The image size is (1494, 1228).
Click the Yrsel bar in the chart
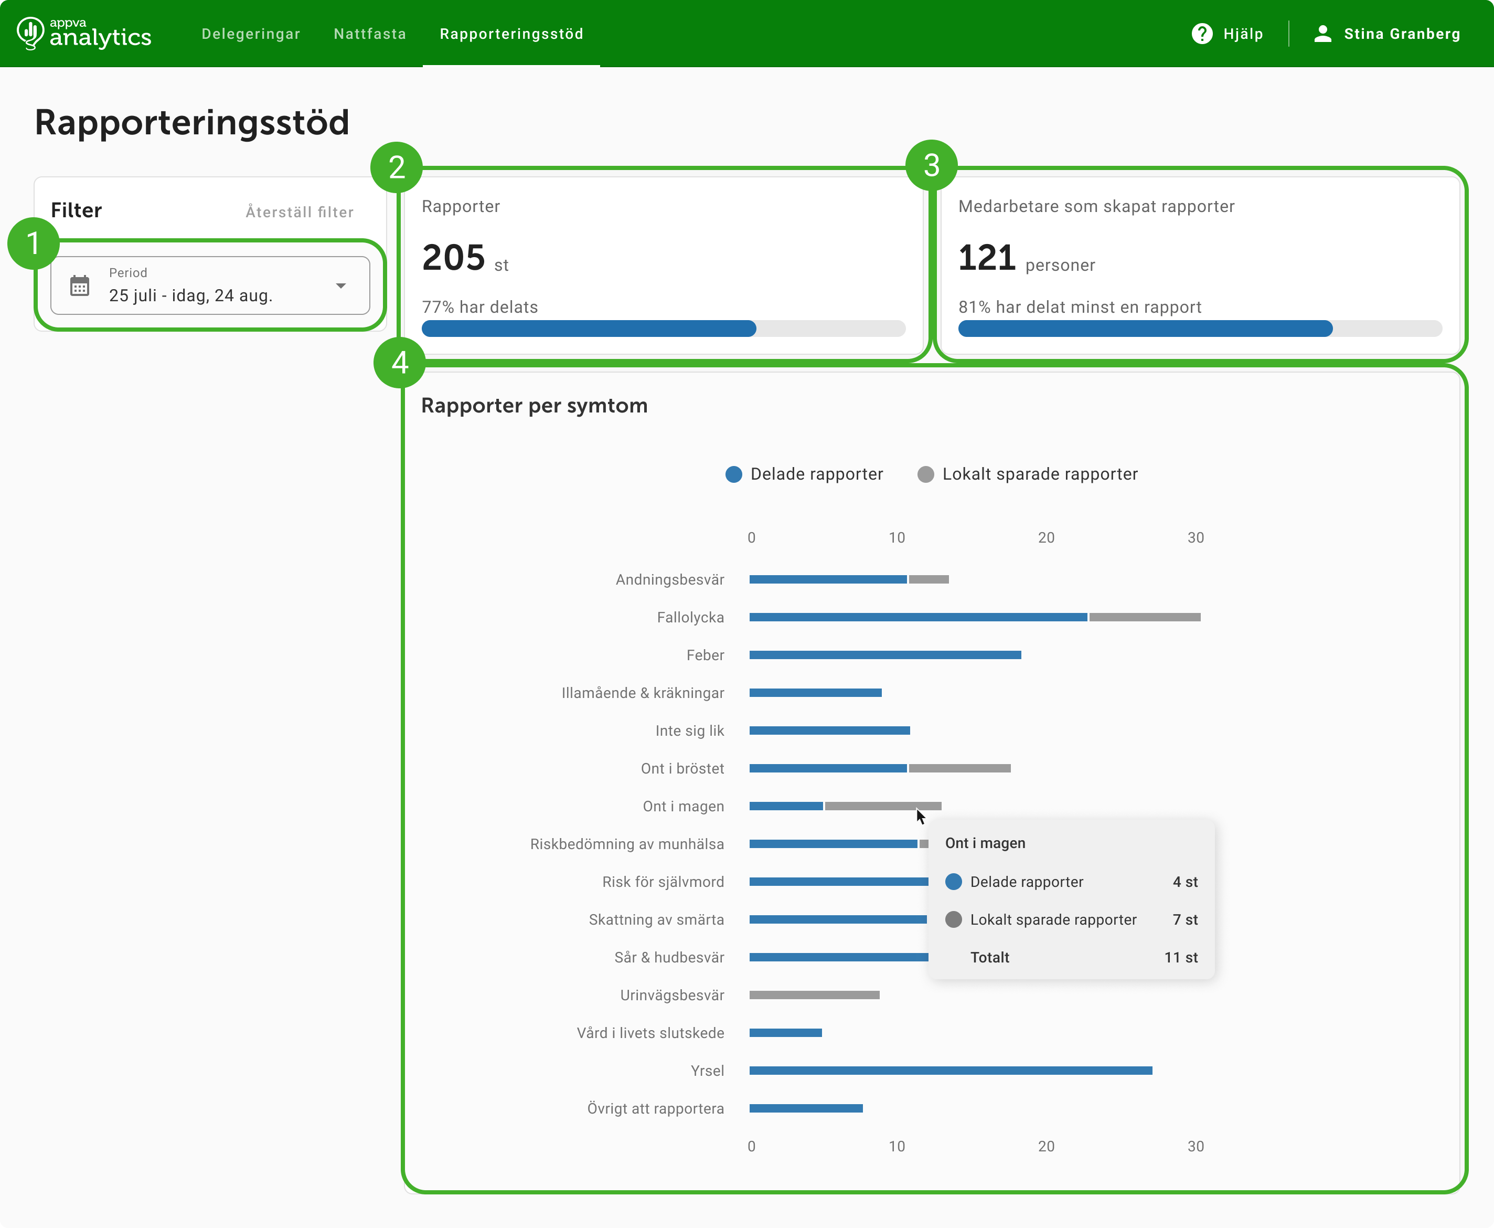pos(951,1071)
